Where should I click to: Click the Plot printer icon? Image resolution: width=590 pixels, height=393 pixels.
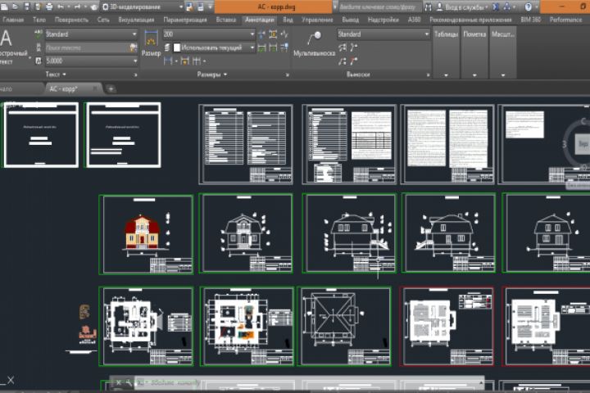pos(49,7)
